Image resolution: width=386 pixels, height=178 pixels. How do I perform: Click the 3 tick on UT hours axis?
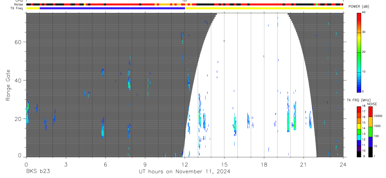tap(66, 164)
